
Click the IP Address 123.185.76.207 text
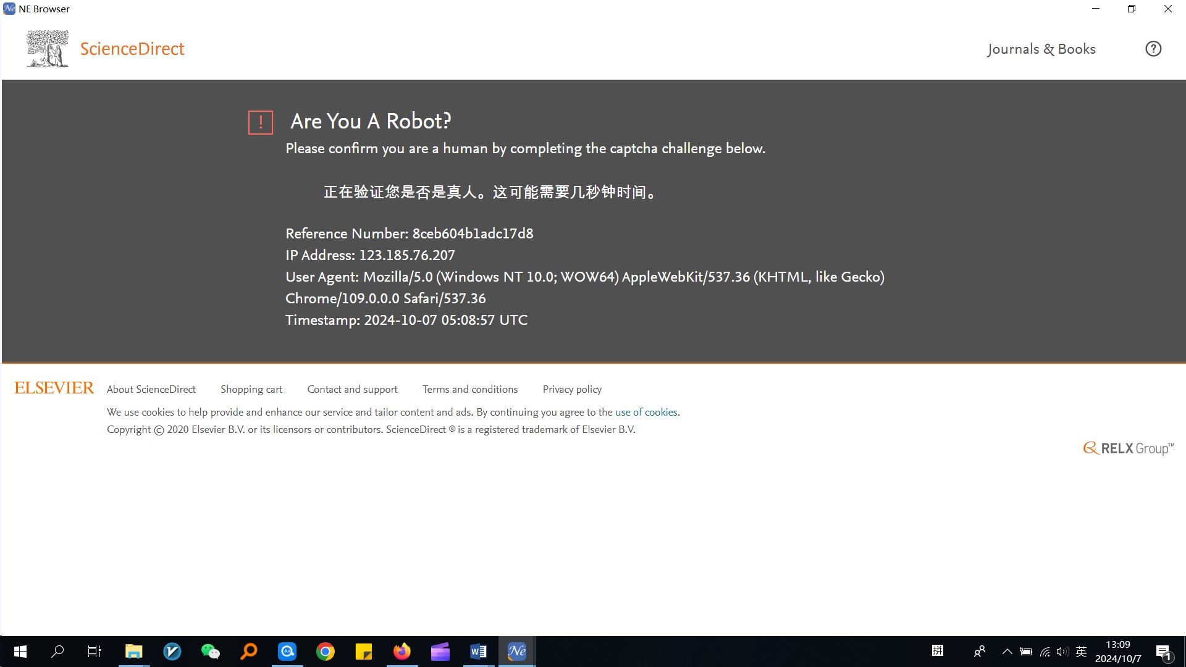point(370,255)
